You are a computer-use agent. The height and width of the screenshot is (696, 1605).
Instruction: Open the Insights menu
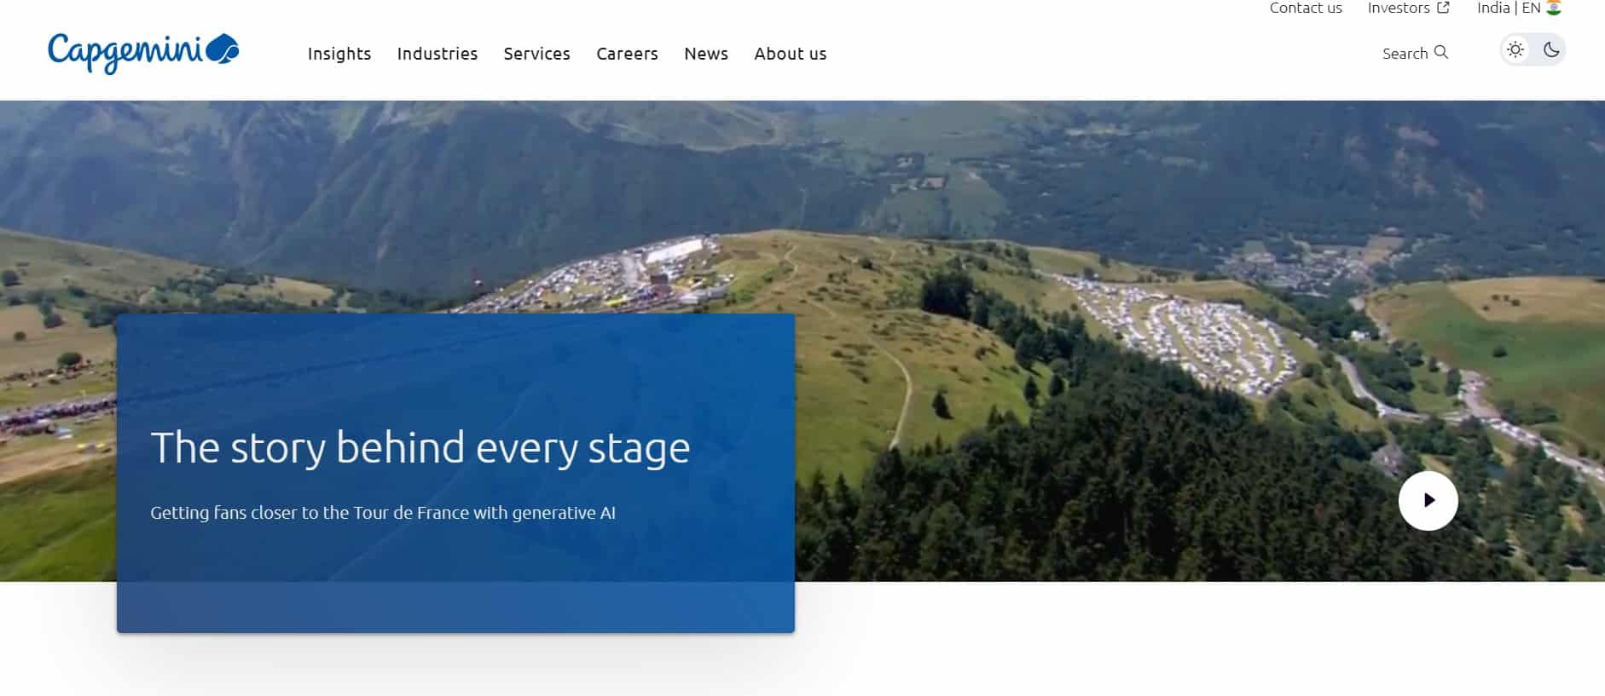(x=339, y=54)
